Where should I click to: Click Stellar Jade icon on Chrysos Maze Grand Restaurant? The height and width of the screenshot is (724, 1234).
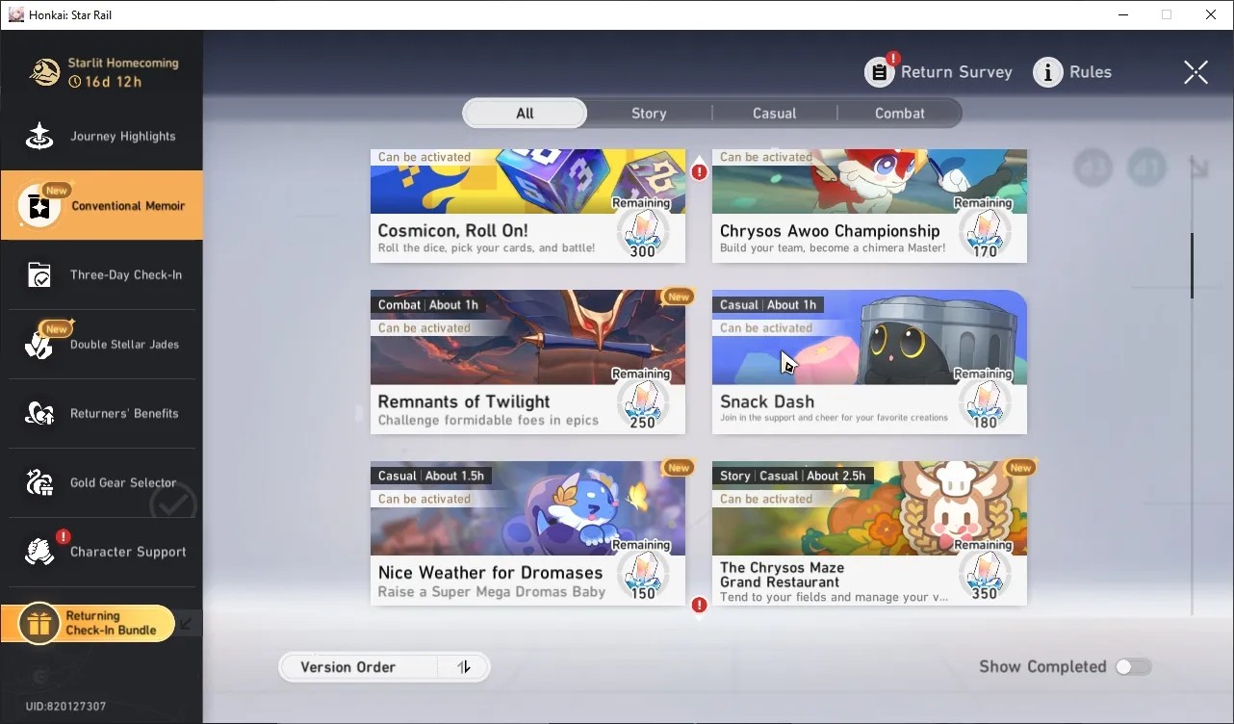pos(984,573)
